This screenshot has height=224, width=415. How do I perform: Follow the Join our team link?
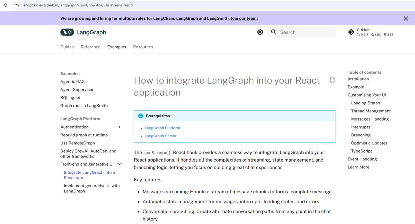(x=244, y=18)
